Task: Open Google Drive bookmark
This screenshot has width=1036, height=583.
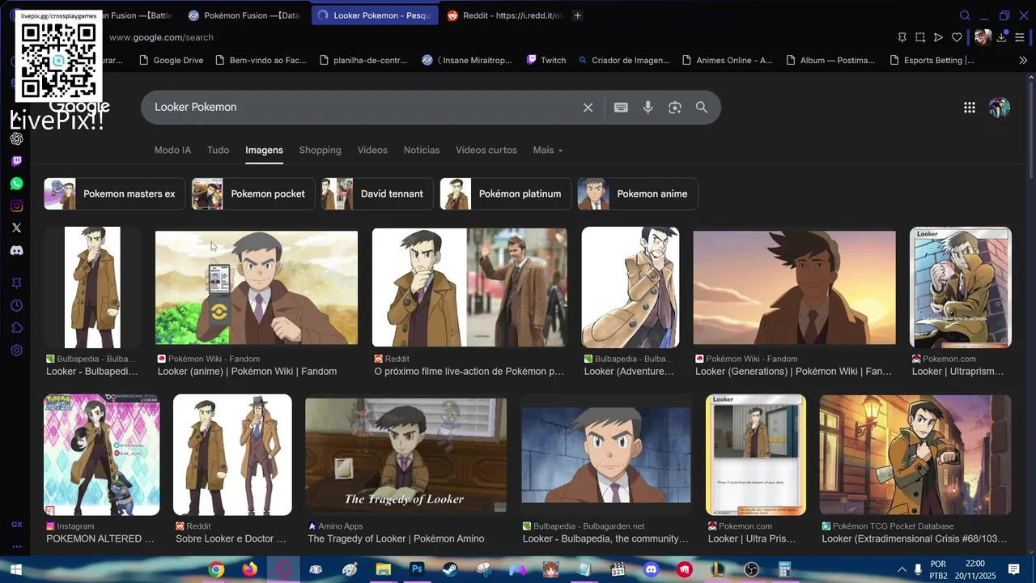Action: pyautogui.click(x=171, y=60)
